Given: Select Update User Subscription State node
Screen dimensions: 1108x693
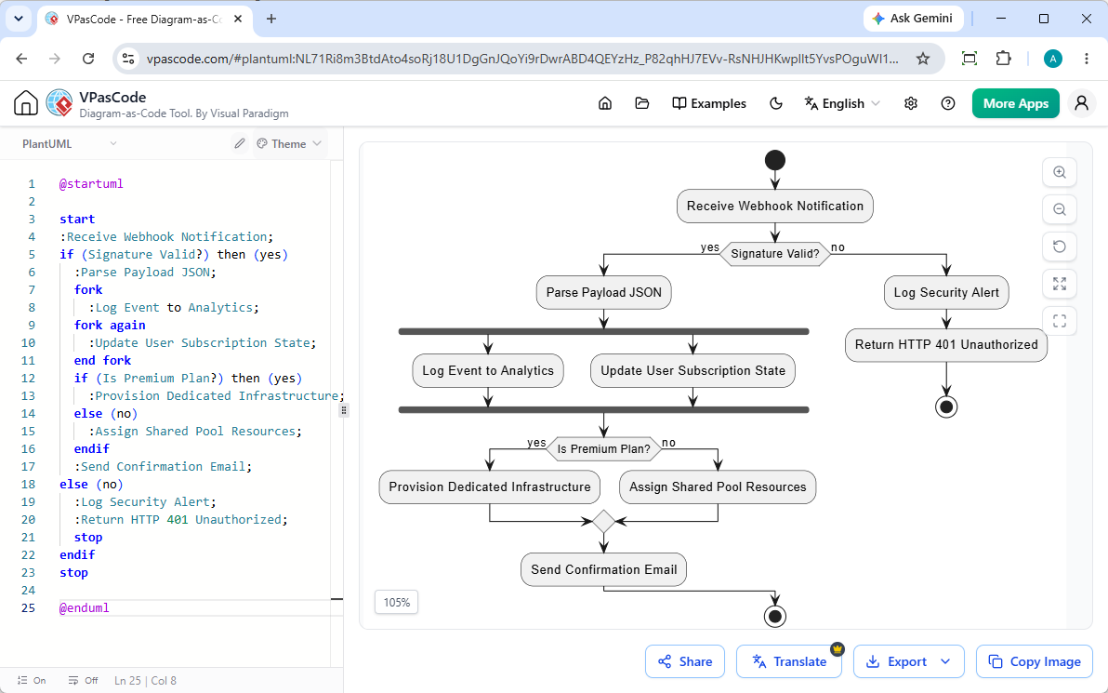Looking at the screenshot, I should (x=692, y=370).
